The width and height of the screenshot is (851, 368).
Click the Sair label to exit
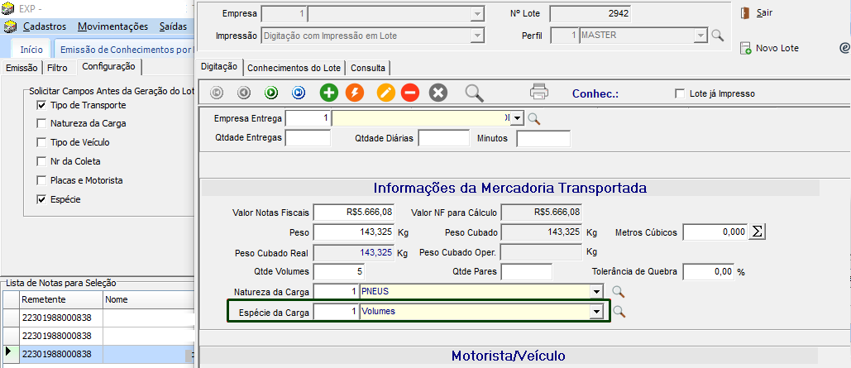764,13
